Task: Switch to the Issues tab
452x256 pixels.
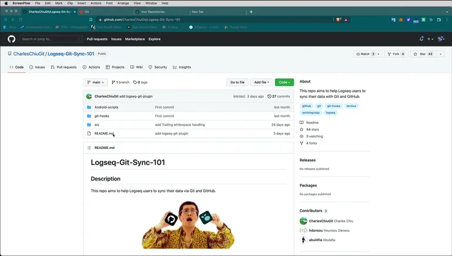Action: (37, 67)
